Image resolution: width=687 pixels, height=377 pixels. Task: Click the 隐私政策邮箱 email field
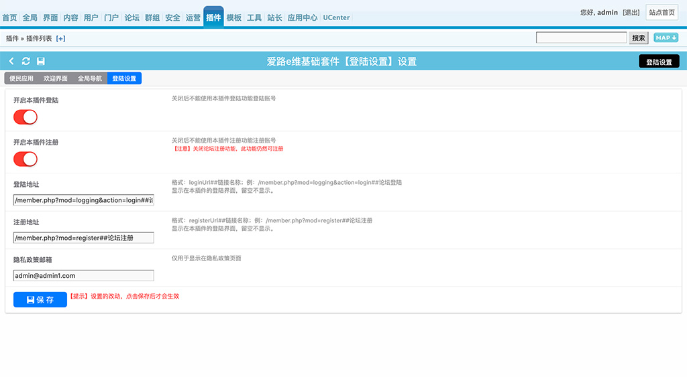click(83, 275)
